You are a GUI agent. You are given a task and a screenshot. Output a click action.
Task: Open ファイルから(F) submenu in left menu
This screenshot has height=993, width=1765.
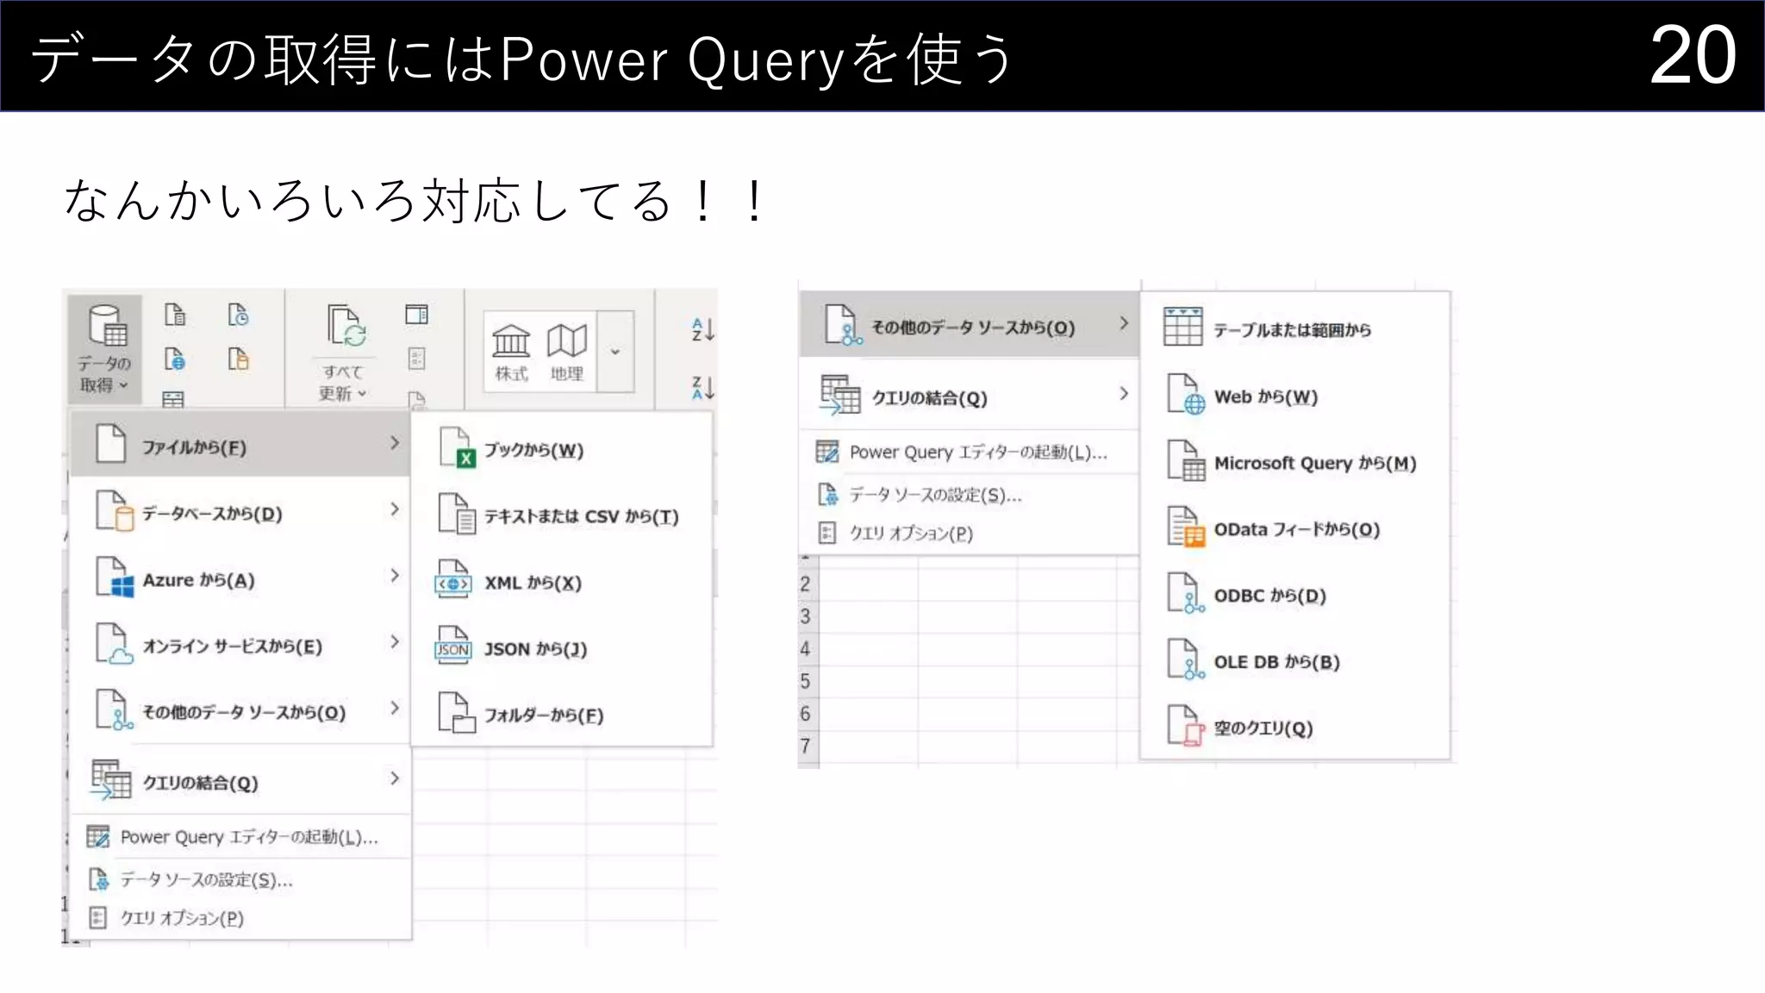click(240, 445)
